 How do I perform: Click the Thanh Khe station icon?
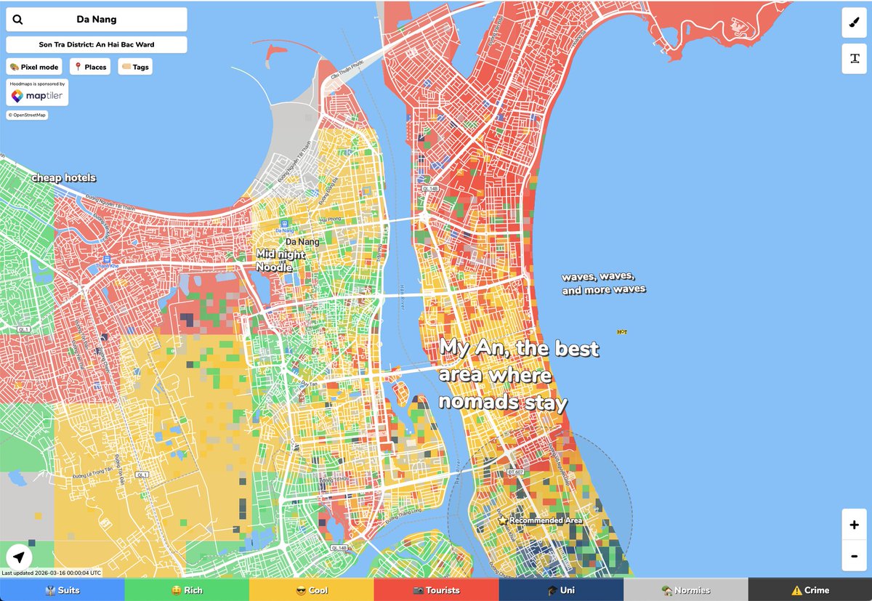pyautogui.click(x=106, y=258)
